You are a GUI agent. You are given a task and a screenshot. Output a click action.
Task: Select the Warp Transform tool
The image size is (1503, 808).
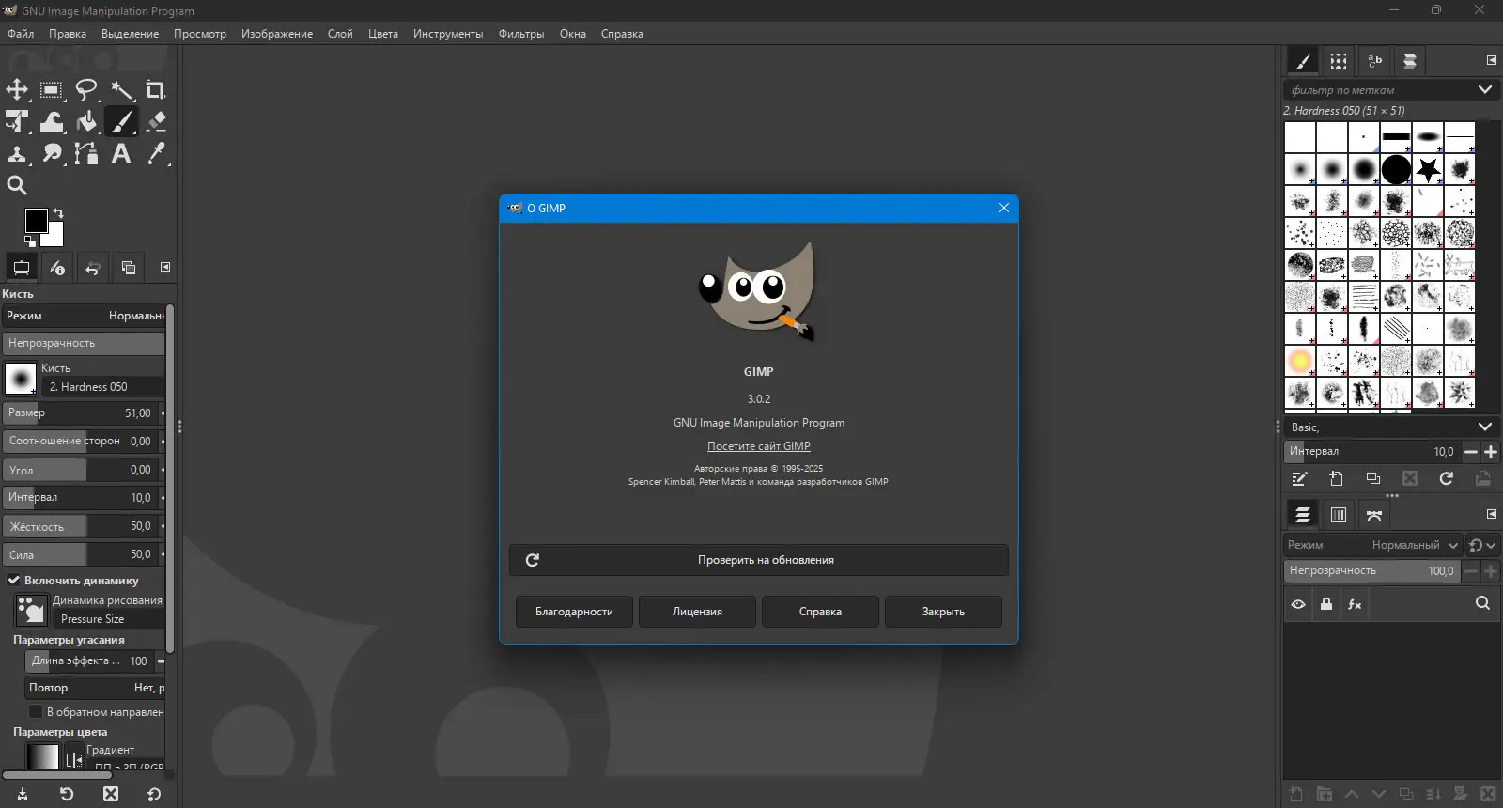click(52, 122)
